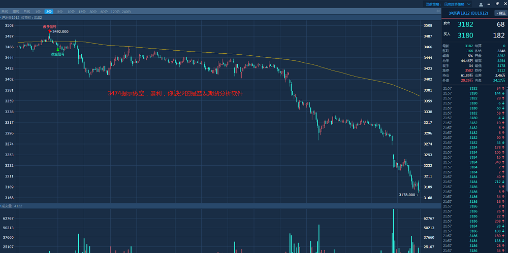
Task: Restore the window size
Action: point(497,4)
